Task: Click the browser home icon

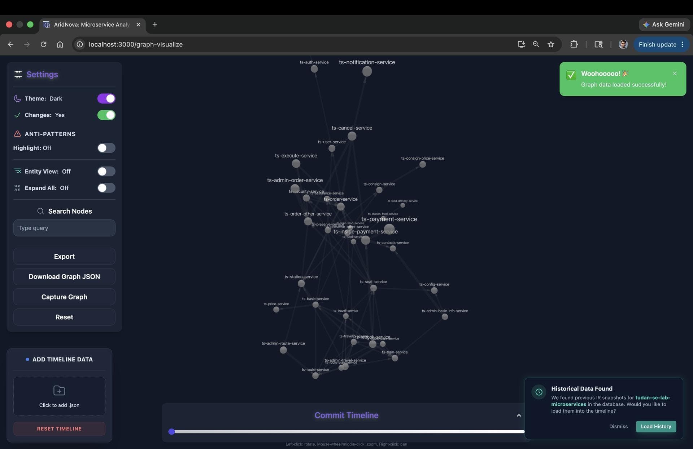Action: (60, 44)
